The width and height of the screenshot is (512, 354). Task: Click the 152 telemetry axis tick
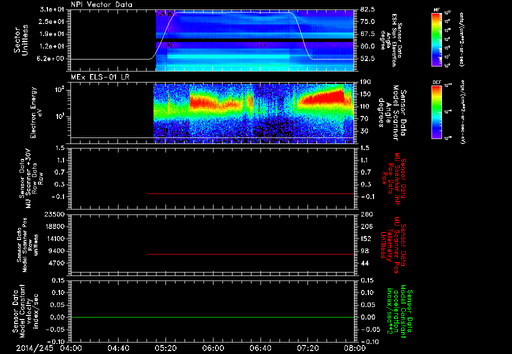tap(366, 238)
